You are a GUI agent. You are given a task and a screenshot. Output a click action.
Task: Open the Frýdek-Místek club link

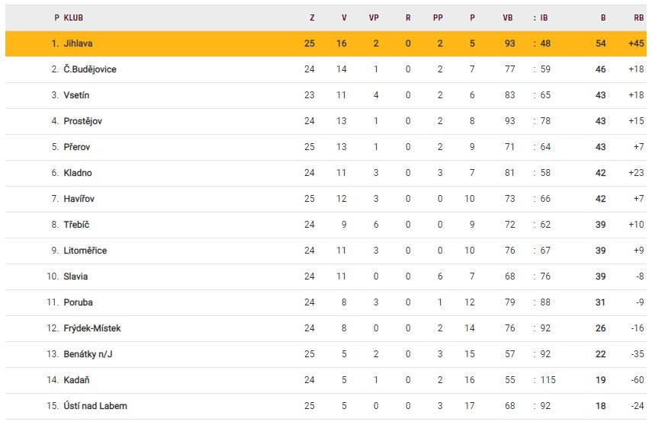[92, 328]
